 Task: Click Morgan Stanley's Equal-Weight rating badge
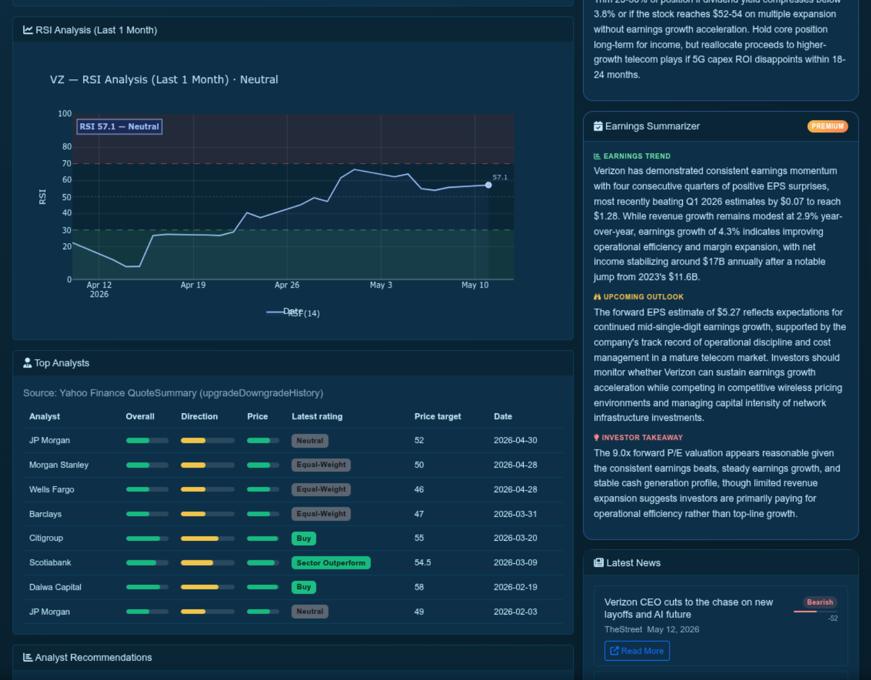tap(321, 465)
